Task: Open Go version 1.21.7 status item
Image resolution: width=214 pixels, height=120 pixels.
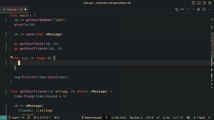Action: tap(178, 118)
